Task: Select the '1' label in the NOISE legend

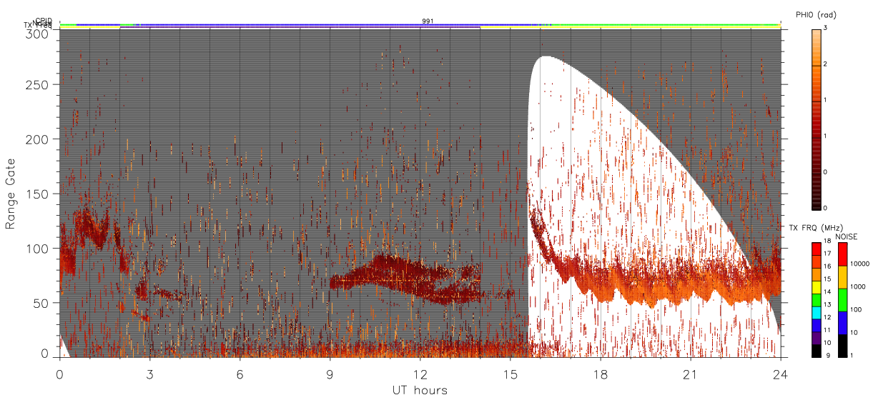Action: [x=852, y=355]
